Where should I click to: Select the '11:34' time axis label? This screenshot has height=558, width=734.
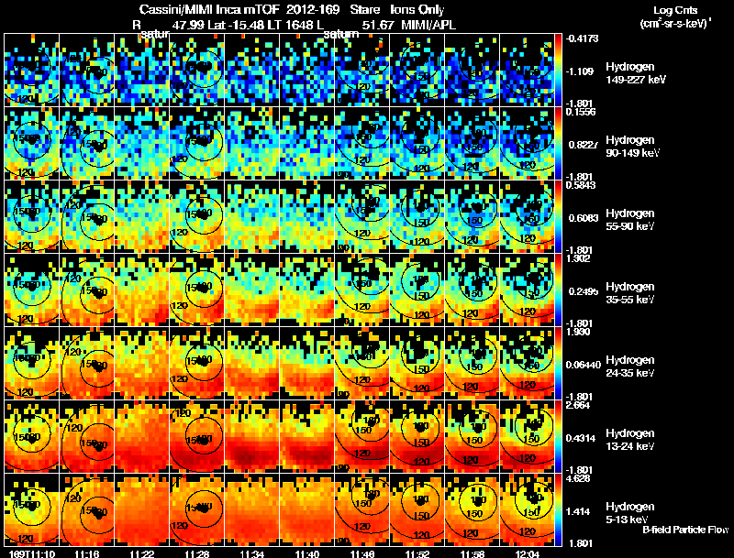252,554
